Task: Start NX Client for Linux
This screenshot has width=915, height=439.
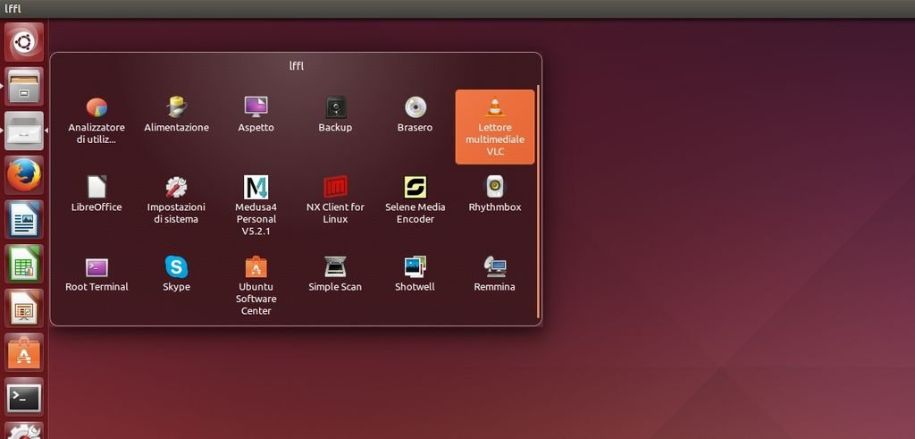Action: click(x=335, y=188)
